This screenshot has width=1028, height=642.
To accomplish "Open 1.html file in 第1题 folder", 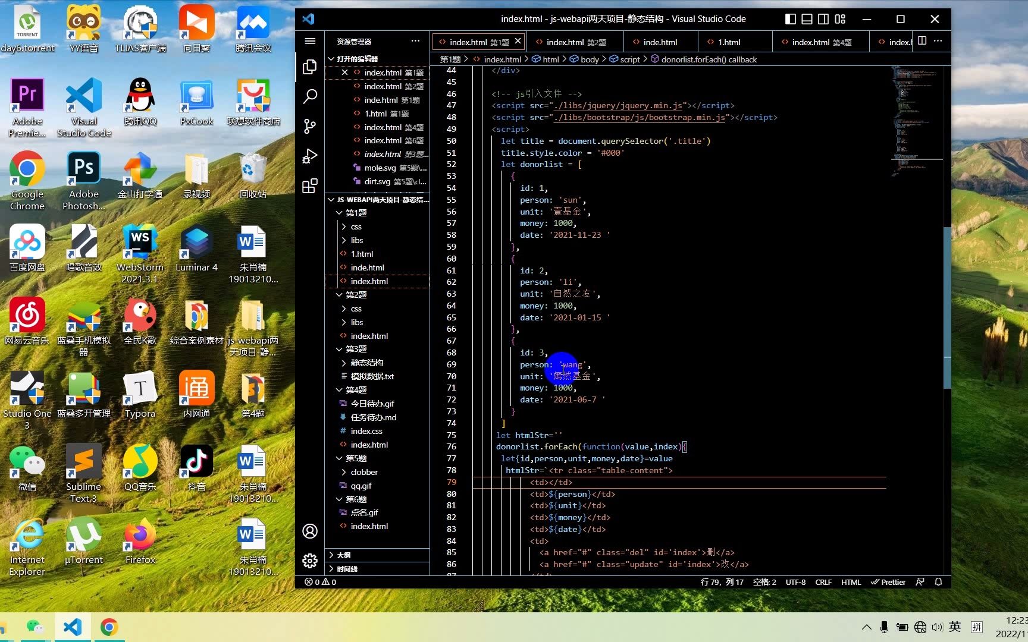I will click(x=377, y=254).
